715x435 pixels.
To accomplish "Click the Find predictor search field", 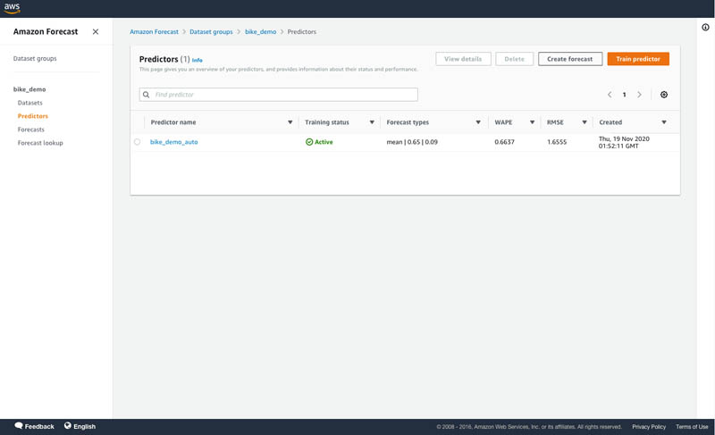I will click(x=279, y=95).
